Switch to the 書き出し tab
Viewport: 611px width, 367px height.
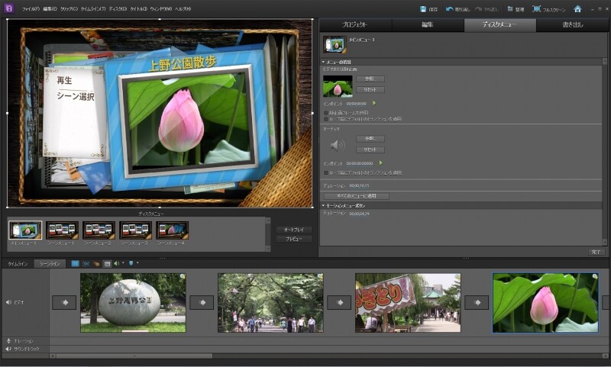[572, 25]
